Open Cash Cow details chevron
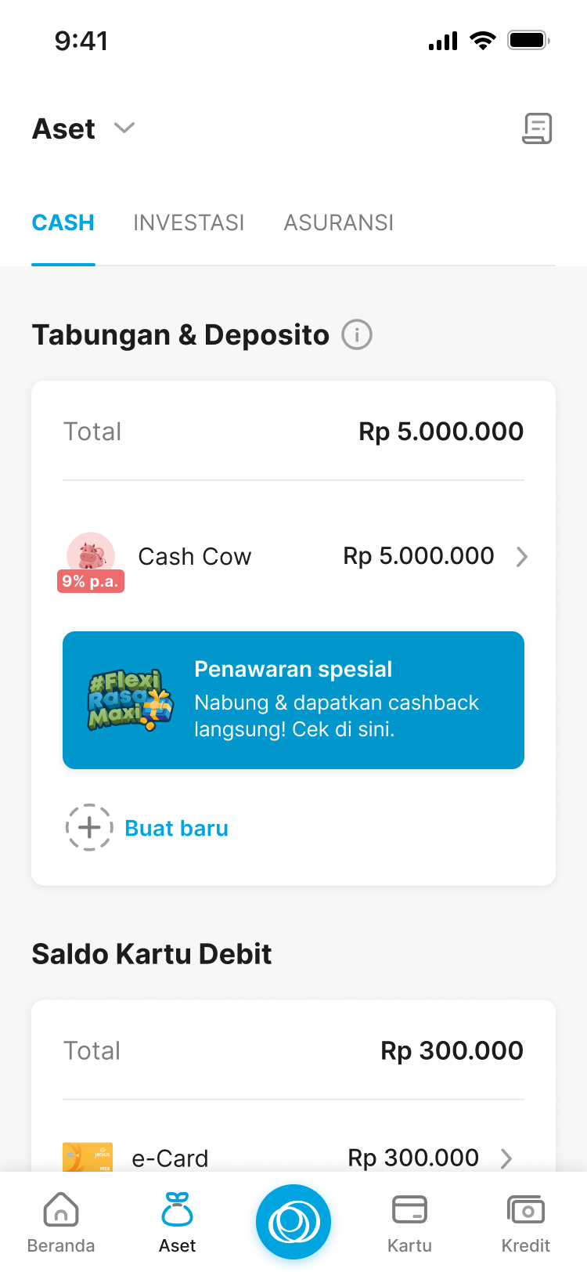This screenshot has height=1272, width=587. click(522, 557)
